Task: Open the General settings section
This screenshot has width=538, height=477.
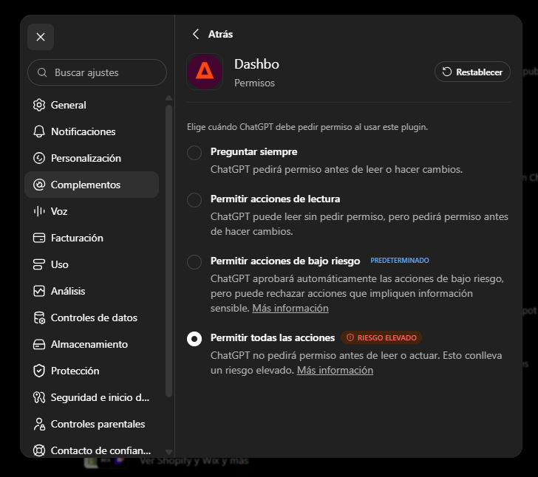Action: pos(92,105)
